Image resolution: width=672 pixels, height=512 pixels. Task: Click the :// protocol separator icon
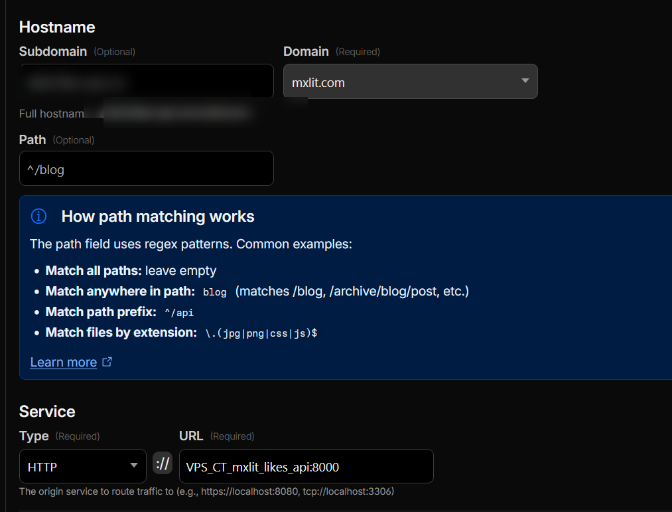[163, 464]
